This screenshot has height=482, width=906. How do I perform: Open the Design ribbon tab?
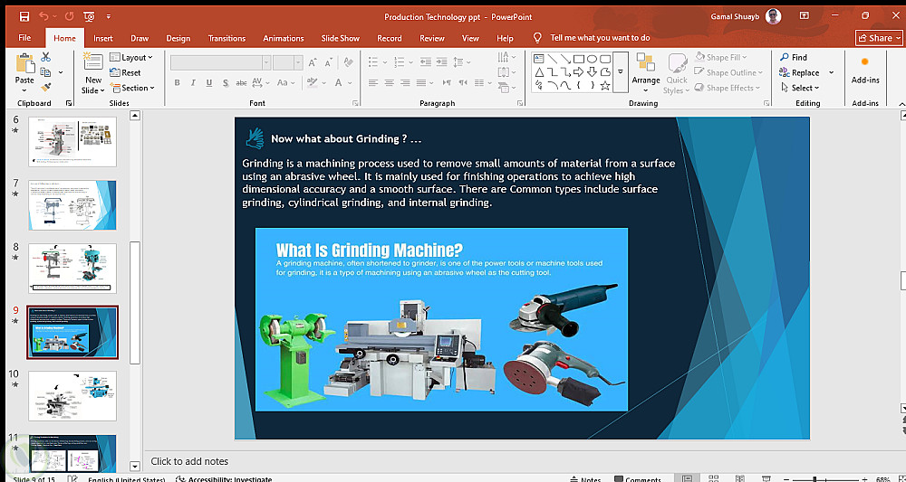(x=178, y=38)
